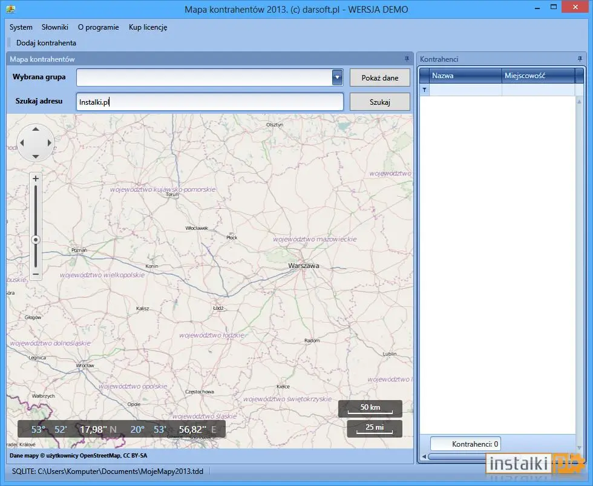Sort by the Nazwa column header

tap(465, 76)
